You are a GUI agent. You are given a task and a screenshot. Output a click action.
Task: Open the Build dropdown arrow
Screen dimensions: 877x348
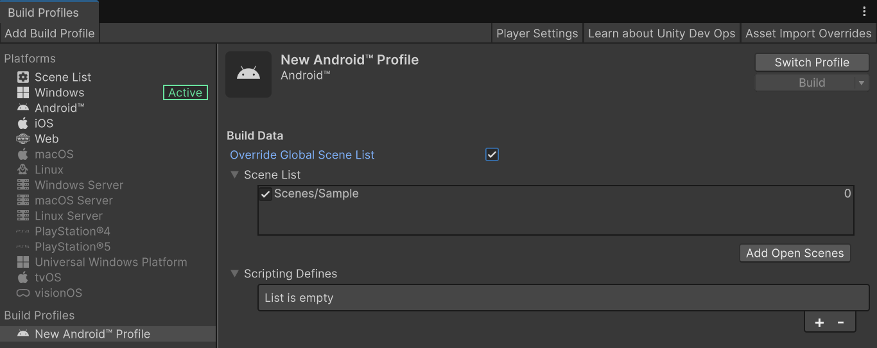pyautogui.click(x=862, y=83)
